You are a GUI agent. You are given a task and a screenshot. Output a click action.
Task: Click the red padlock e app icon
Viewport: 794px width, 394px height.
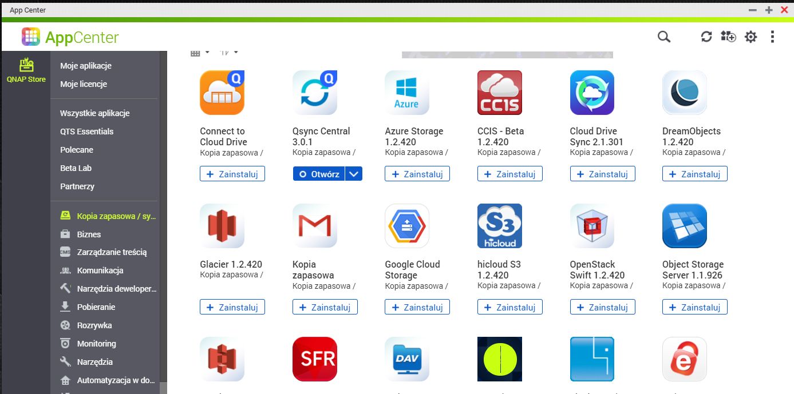click(685, 359)
